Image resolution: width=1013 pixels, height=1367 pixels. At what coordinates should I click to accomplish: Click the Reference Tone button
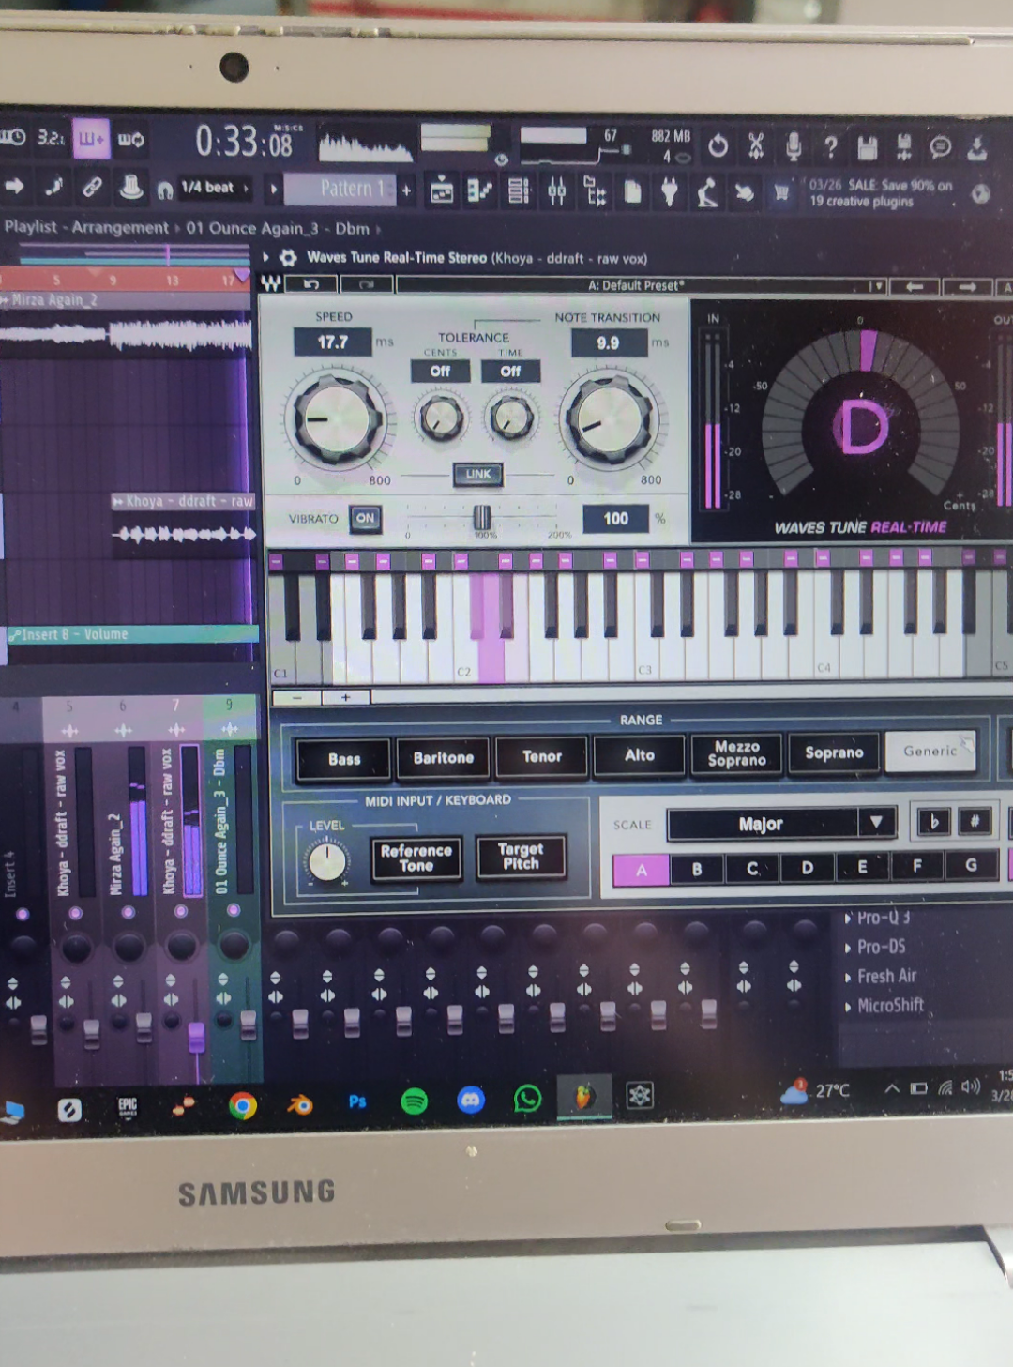[x=416, y=858]
